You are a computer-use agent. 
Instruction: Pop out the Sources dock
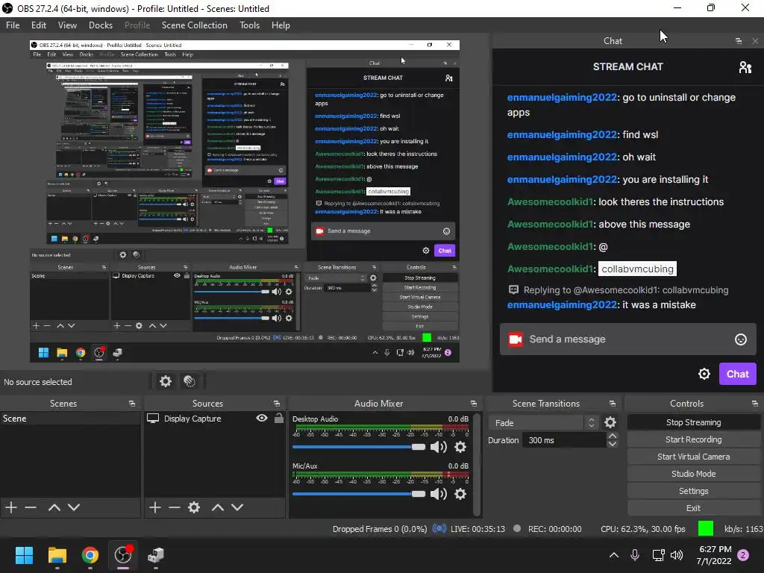click(277, 404)
